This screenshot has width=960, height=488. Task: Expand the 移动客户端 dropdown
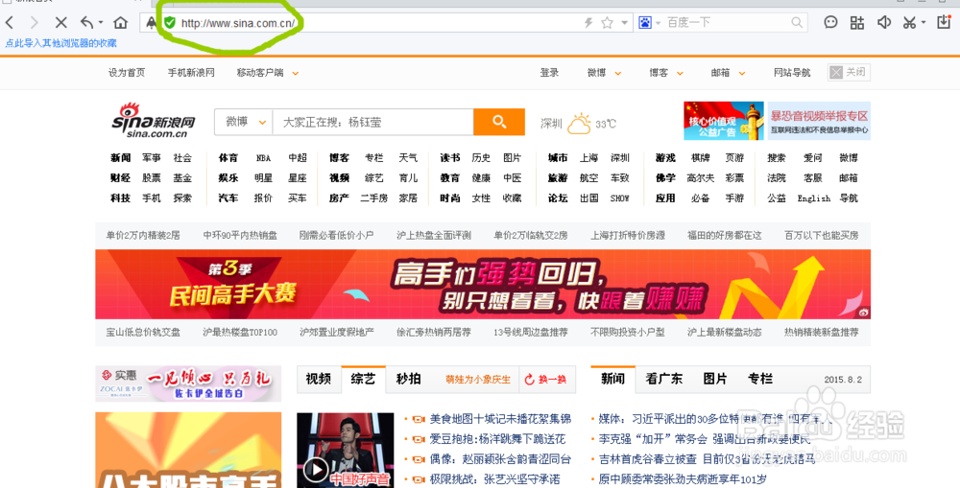268,73
